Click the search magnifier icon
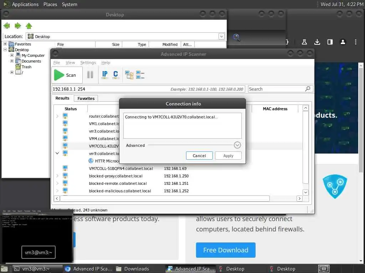The height and width of the screenshot is (273, 365). pos(308,89)
